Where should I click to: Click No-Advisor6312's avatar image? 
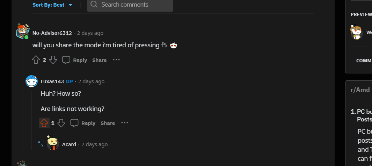pos(23,31)
